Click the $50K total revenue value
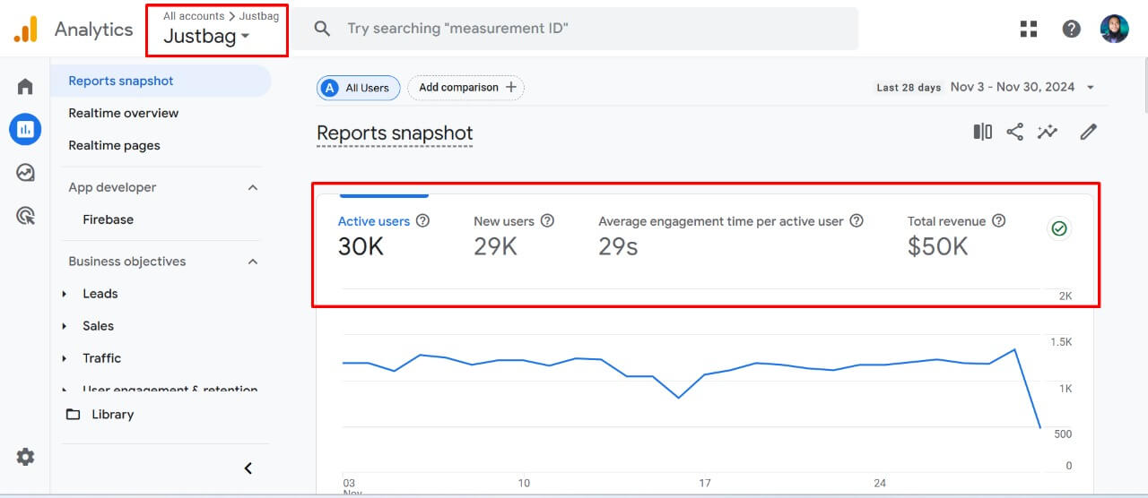 pyautogui.click(x=937, y=247)
